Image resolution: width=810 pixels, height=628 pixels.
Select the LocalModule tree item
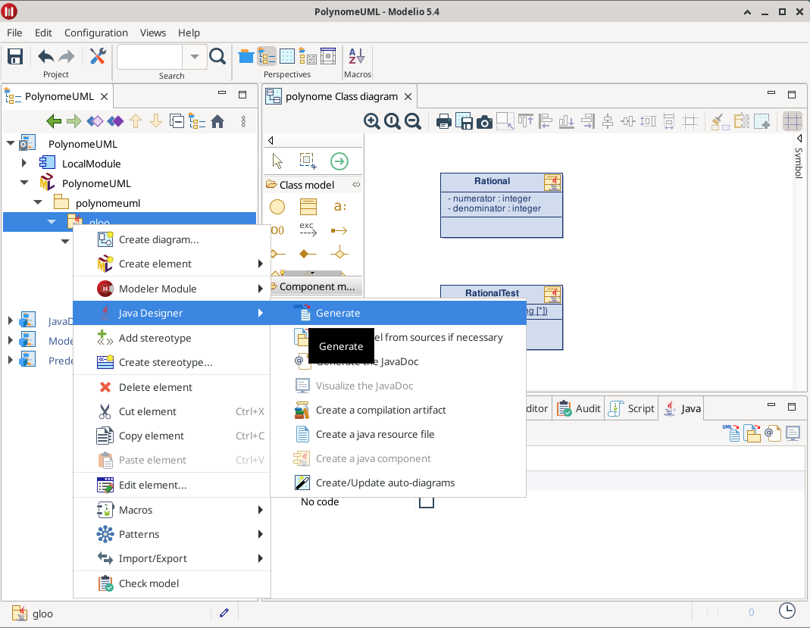point(92,164)
